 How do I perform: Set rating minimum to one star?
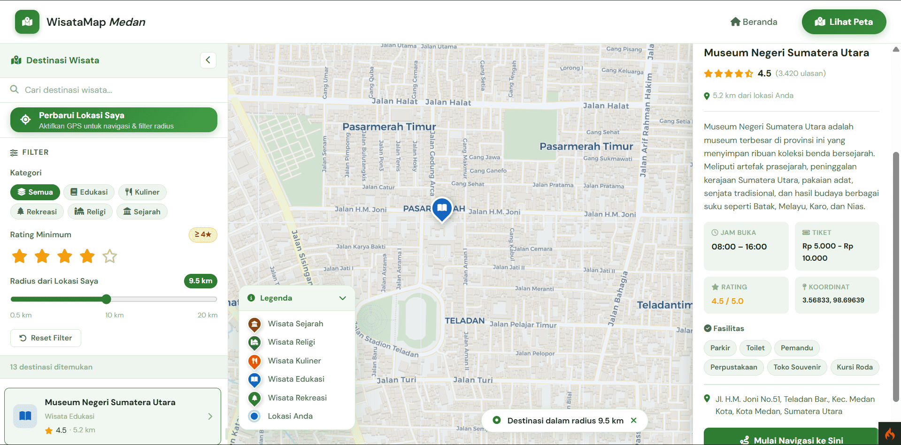coord(20,256)
